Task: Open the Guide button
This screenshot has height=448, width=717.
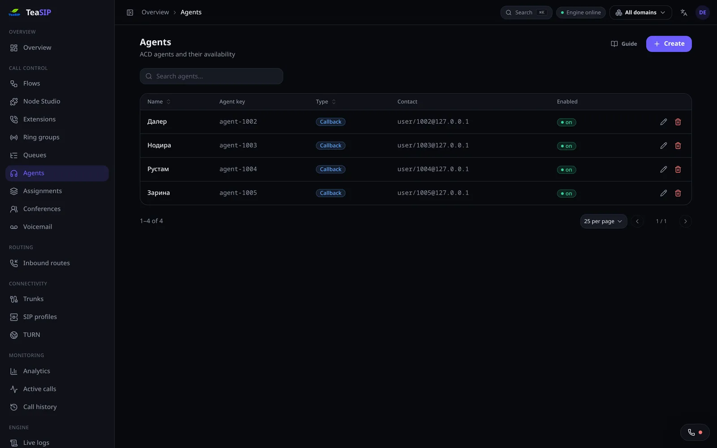Action: point(624,44)
